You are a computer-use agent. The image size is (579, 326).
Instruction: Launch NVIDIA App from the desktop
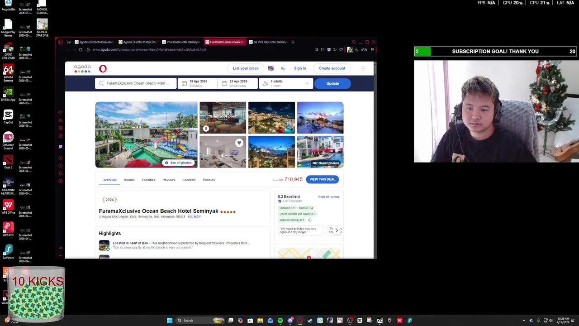click(x=8, y=94)
